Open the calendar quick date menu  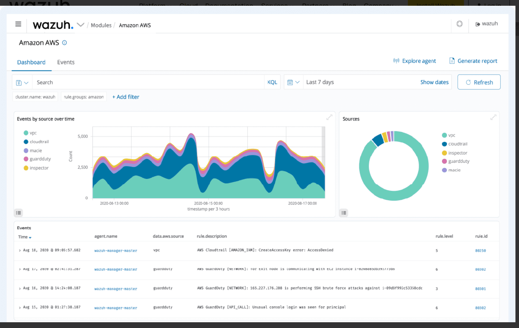(x=293, y=82)
